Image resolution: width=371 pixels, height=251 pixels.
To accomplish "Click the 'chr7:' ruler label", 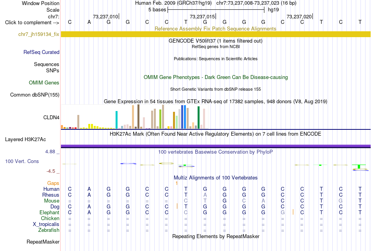I will coord(54,16).
